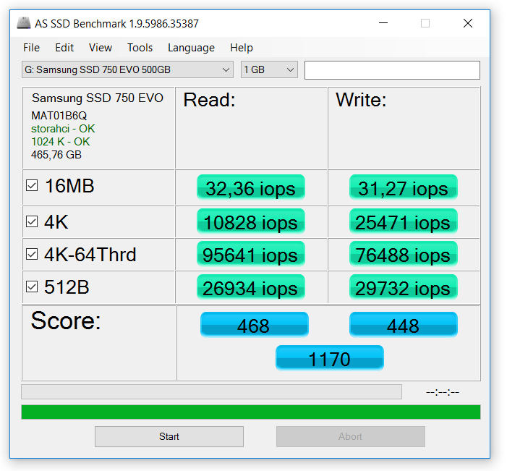Click the 32,36 iops read result

coord(251,187)
